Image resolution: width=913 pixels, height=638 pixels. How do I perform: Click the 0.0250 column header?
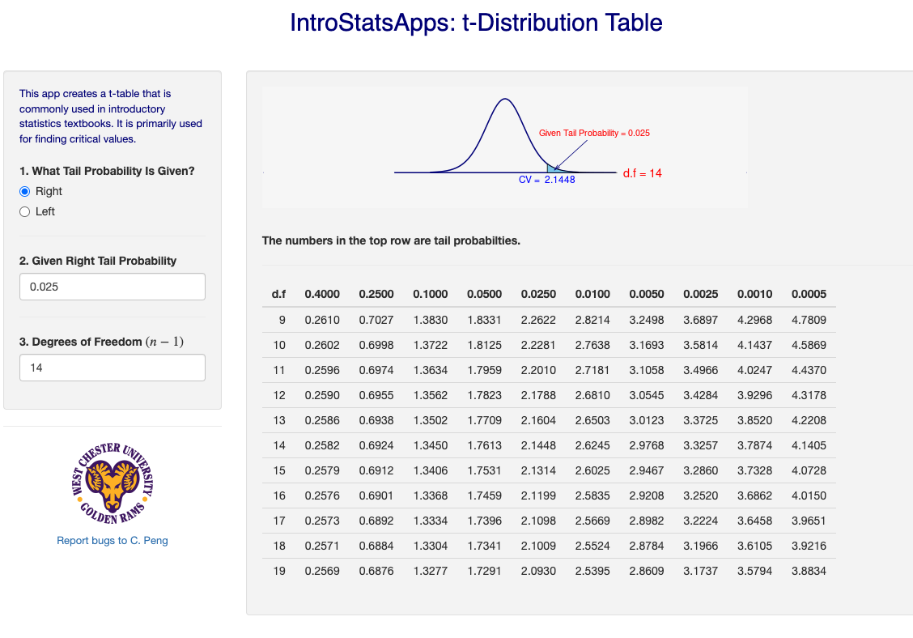538,294
